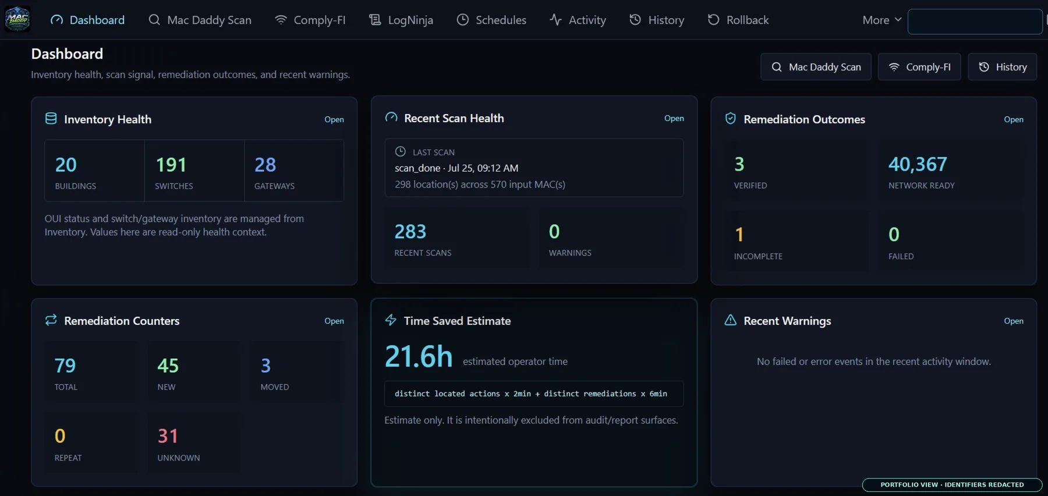Click the Remediation Counters repeat icon
The height and width of the screenshot is (496, 1048).
pos(51,320)
